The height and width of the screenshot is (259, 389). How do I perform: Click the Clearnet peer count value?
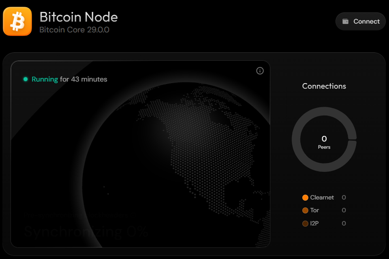[343, 197]
